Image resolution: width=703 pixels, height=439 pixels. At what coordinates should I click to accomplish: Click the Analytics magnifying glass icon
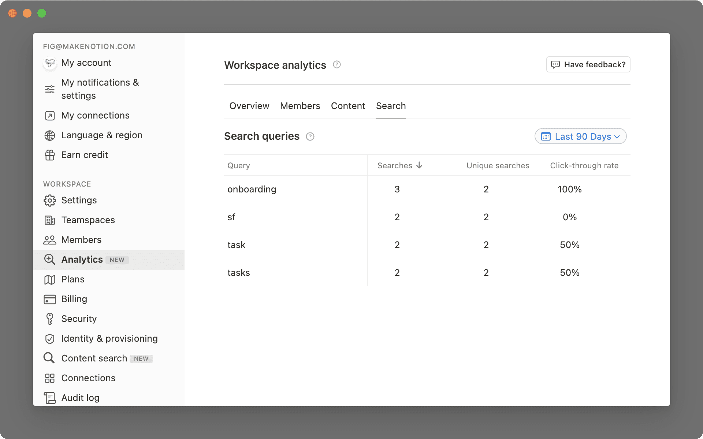point(49,259)
